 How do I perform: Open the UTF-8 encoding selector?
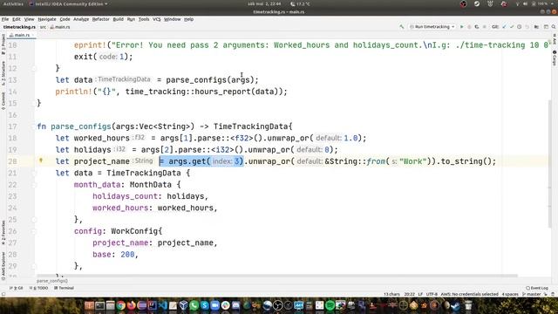coord(432,294)
